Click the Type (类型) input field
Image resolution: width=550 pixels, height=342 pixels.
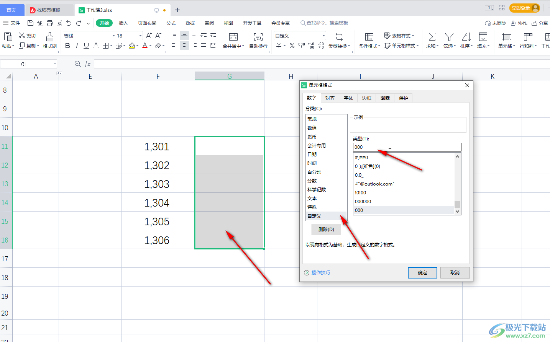[x=407, y=147]
